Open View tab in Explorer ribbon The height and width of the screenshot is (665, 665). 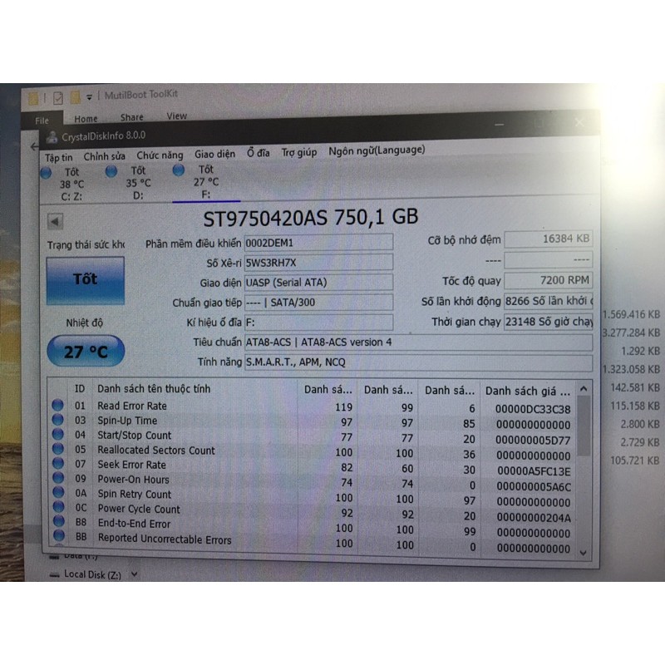[177, 116]
